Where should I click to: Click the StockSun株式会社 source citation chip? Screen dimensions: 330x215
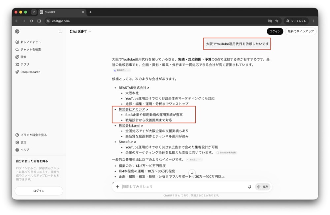[x=226, y=153]
